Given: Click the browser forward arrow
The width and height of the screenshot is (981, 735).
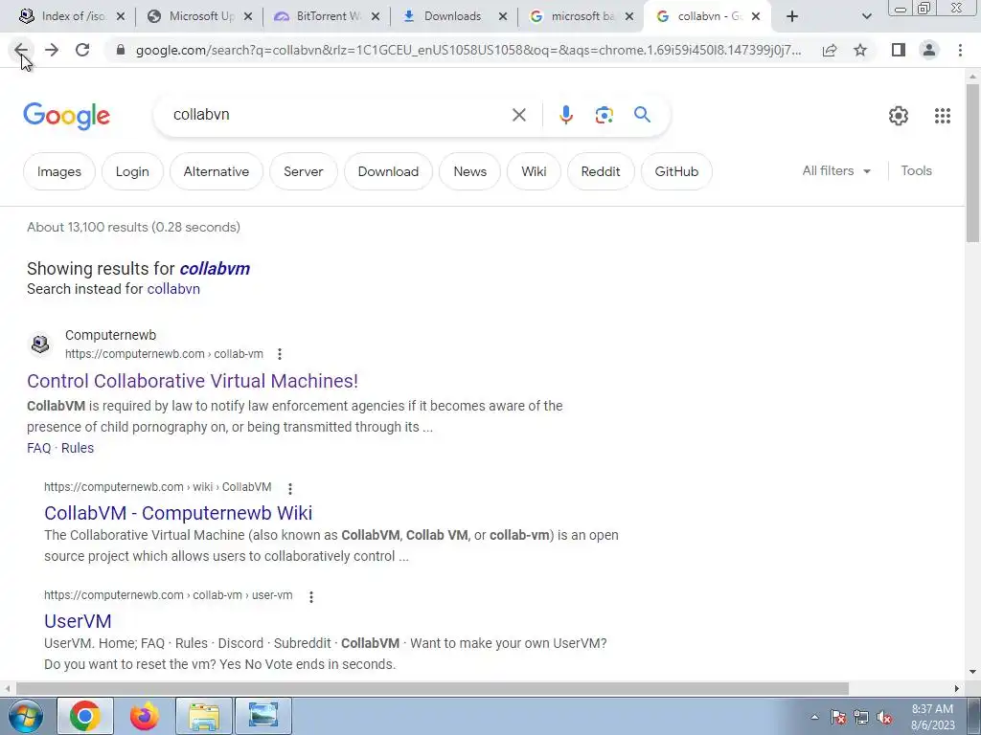Looking at the screenshot, I should click(x=52, y=50).
